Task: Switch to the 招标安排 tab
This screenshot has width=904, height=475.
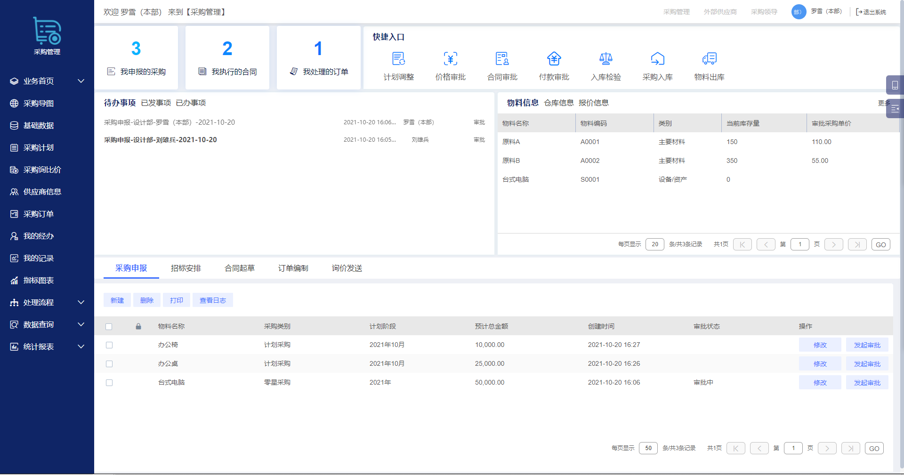Action: (186, 268)
